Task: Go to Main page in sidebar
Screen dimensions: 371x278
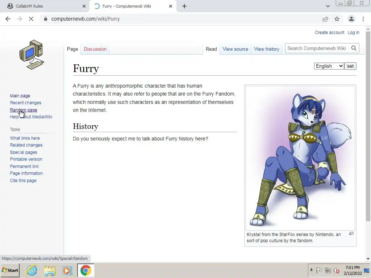Action: [20, 96]
